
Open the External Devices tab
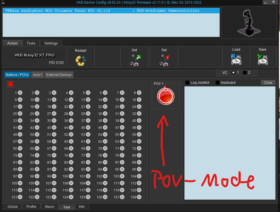59,75
